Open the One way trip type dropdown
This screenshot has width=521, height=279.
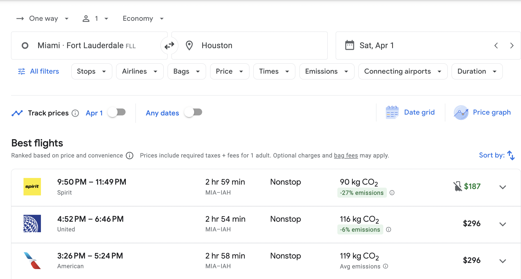43,19
